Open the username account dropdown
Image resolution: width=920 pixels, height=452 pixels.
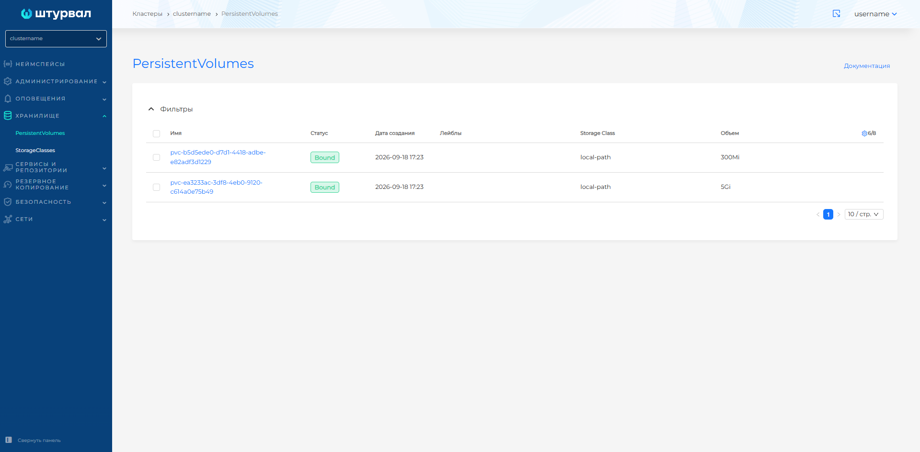(875, 14)
